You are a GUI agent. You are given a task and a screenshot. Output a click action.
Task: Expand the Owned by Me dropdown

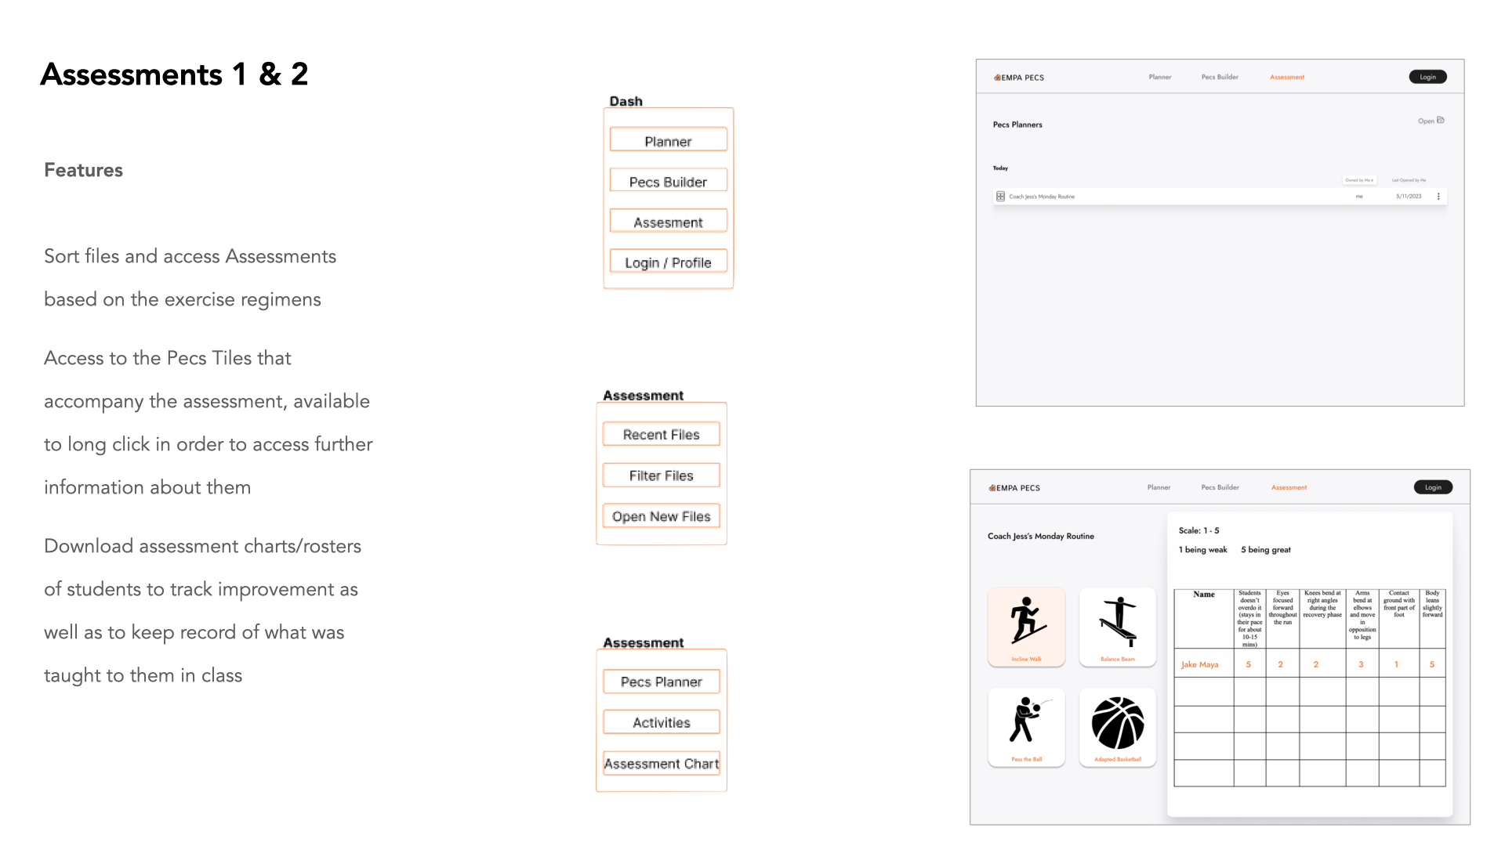point(1360,180)
